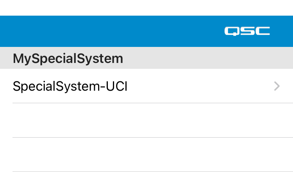Tap the QSC logo in header
The height and width of the screenshot is (172, 293).
point(247,31)
